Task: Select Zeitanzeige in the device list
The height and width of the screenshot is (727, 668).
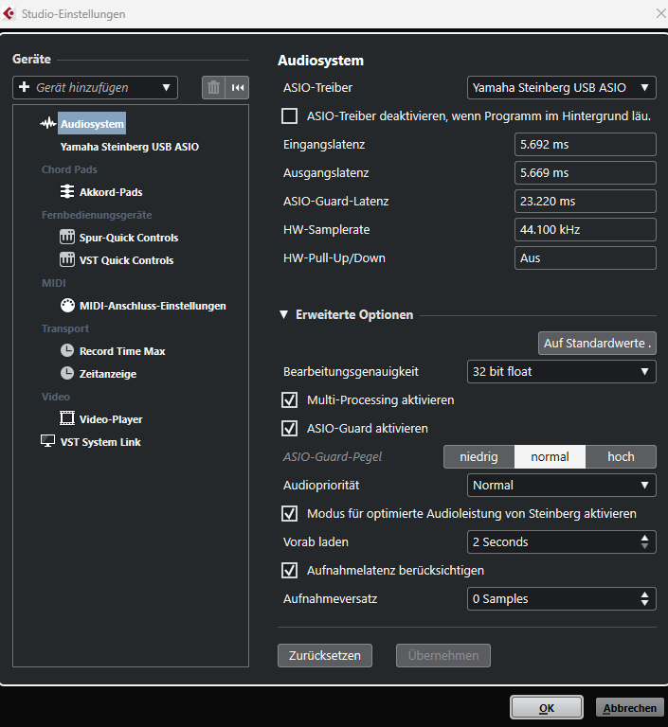Action: pos(107,374)
